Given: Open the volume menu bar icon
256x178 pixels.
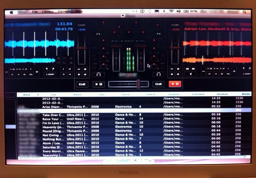Looking at the screenshot, I should click(x=178, y=11).
